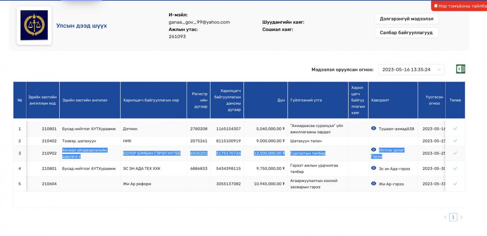Click the Дэлгэрэнгүй мэдээлэл button
This screenshot has height=236, width=487.
tap(406, 19)
